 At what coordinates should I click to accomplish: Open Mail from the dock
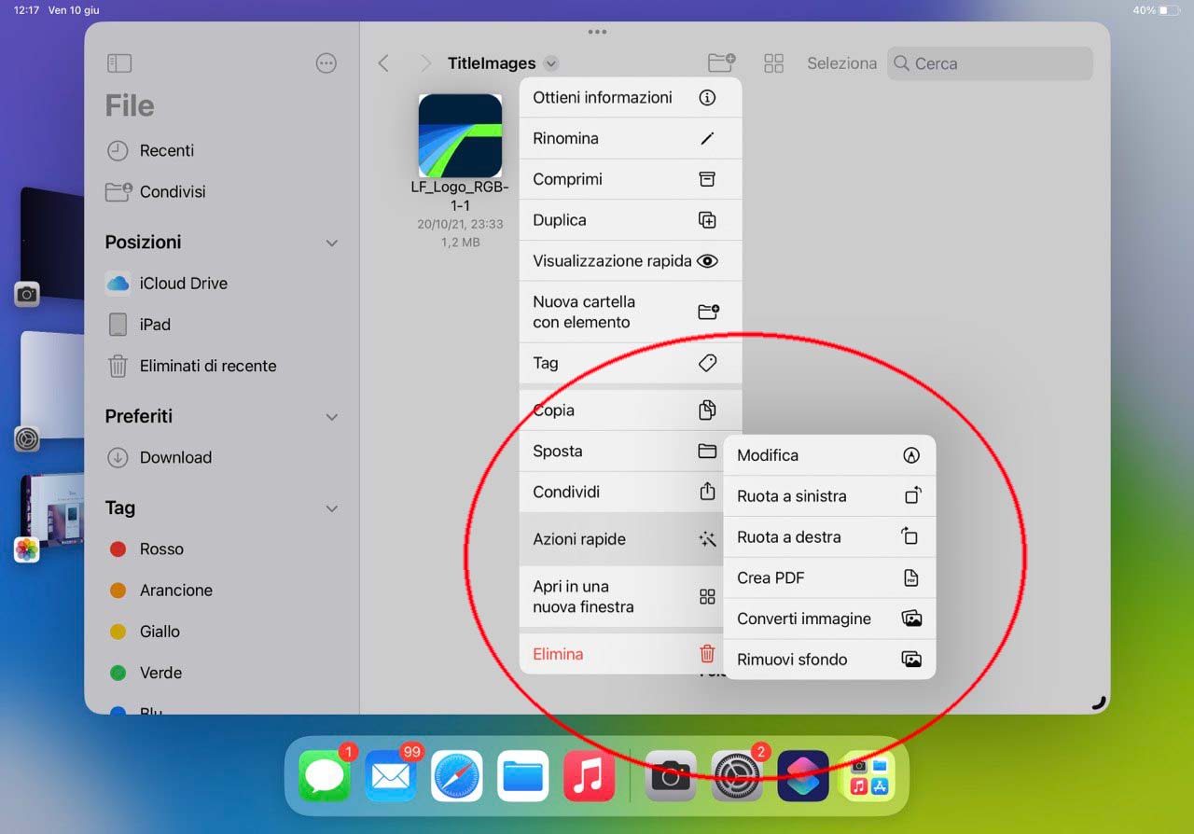(391, 776)
